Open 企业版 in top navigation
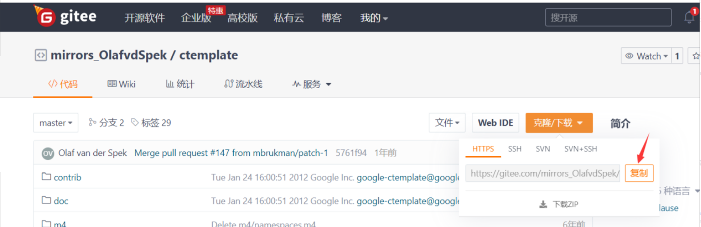Image resolution: width=701 pixels, height=227 pixels. (196, 18)
